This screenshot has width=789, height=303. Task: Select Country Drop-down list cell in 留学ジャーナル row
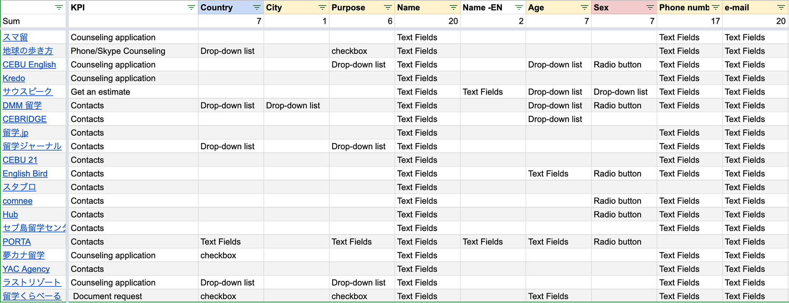click(x=231, y=146)
